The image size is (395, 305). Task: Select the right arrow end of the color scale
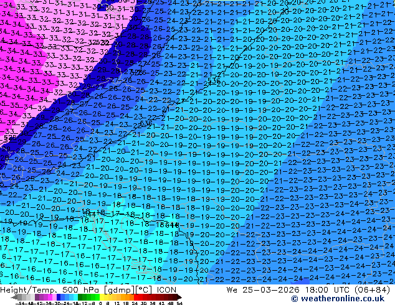[180, 298]
